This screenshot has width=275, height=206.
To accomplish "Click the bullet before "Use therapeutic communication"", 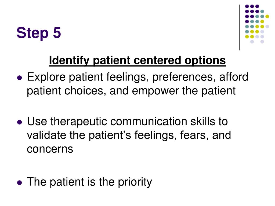I will pos(20,122).
